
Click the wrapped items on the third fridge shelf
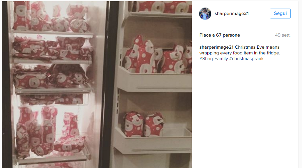coord(51,76)
